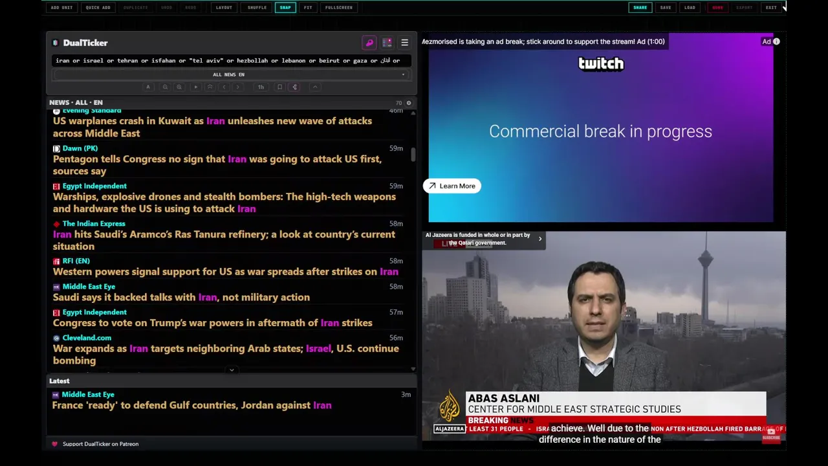Click the EXIT button

click(771, 8)
